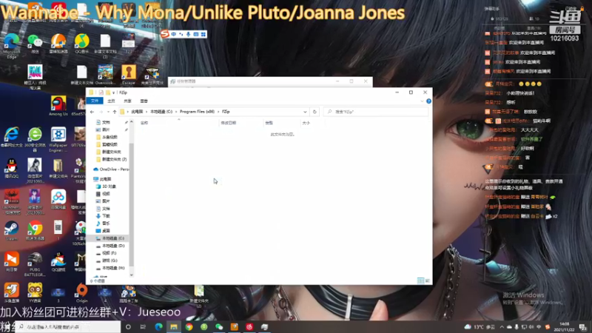Select the QQ音乐 desktop icon

point(81,44)
